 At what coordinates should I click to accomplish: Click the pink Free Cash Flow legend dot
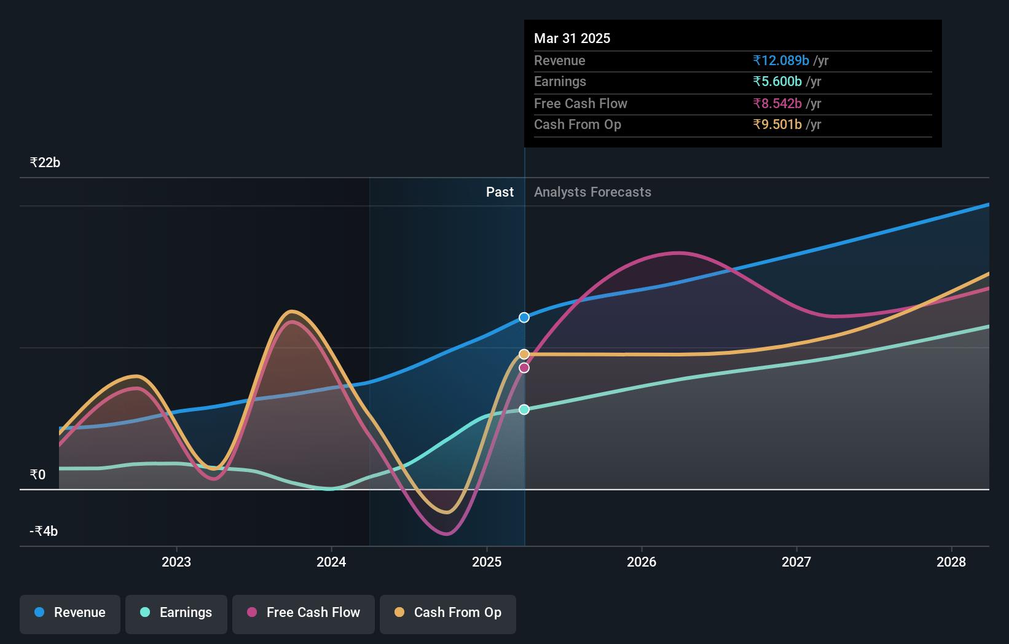pos(252,612)
